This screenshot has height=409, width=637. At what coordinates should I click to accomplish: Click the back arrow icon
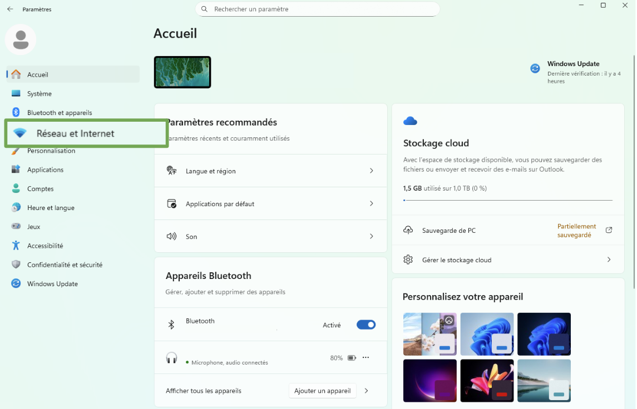[10, 9]
